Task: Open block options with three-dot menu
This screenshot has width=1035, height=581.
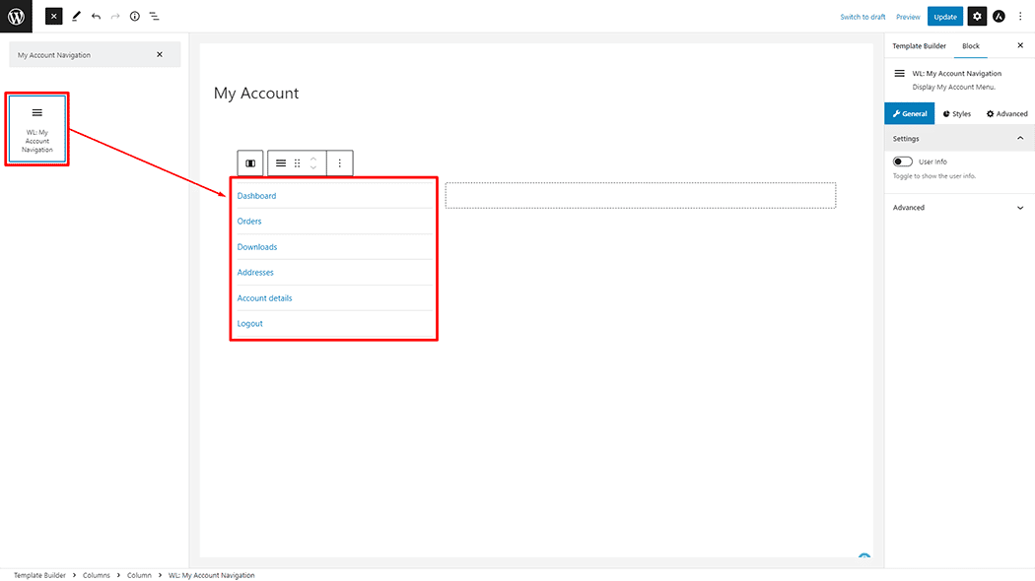Action: (339, 162)
